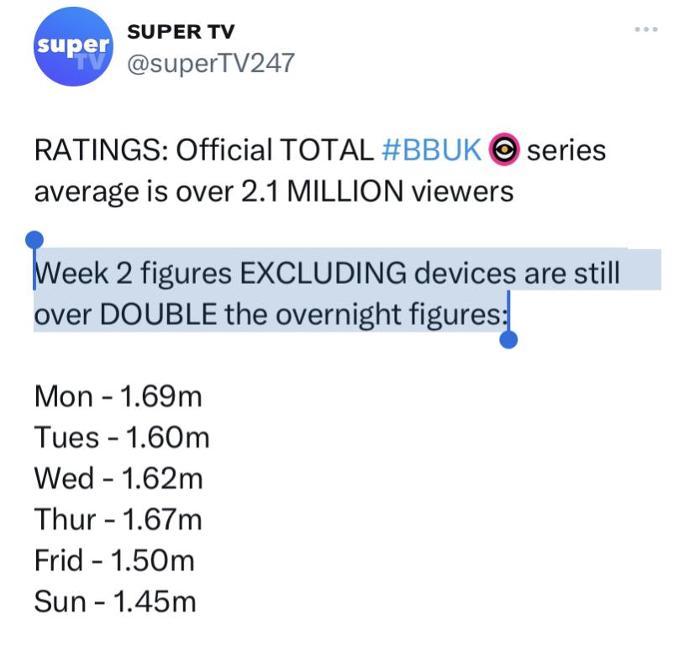
Task: Open the SUPER TV profile avatar
Action: tap(71, 50)
